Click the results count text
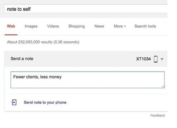The image size is (177, 128). pos(43,42)
